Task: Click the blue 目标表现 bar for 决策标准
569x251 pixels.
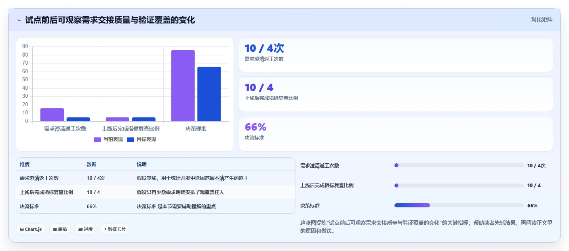Action: pyautogui.click(x=209, y=94)
